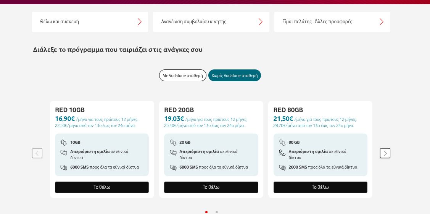Click the 28,70€/μήνα follow-up price text
The width and height of the screenshot is (430, 214).
314,126
